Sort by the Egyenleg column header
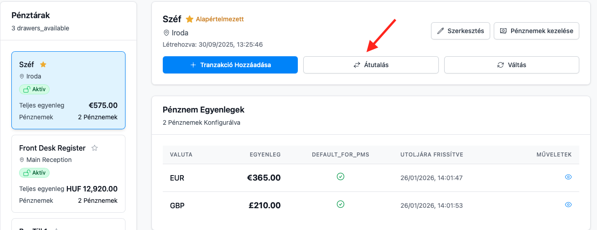The image size is (597, 230). coord(265,155)
